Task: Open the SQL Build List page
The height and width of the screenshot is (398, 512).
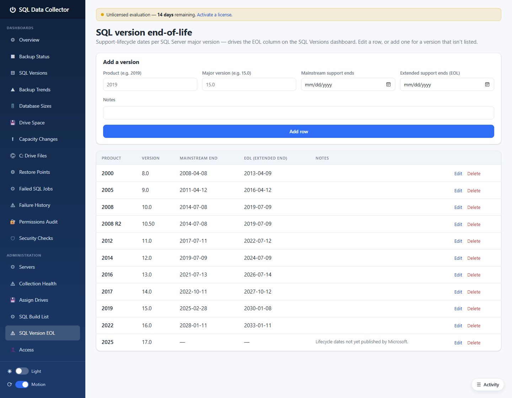Action: coord(43,317)
